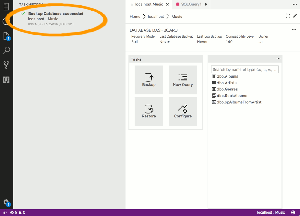Open the settings gear icon at bottom left
The image size is (300, 216).
point(7,202)
